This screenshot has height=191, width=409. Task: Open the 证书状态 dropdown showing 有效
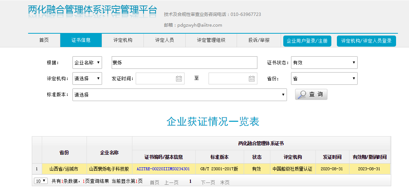coord(324,63)
